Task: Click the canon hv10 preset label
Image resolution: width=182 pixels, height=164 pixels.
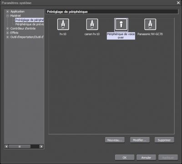Action: coord(92,34)
